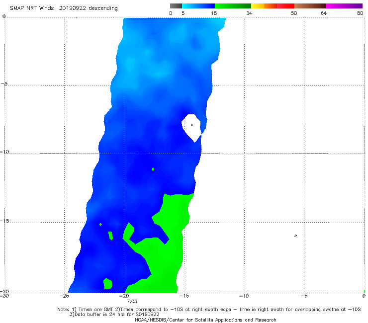
Task: Click the cyan-blue segment of the color bar
Action: 198,6
